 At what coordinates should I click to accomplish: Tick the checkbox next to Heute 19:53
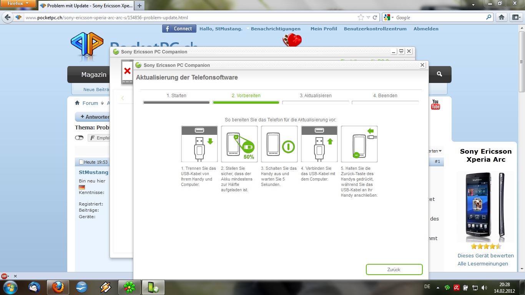pyautogui.click(x=81, y=162)
